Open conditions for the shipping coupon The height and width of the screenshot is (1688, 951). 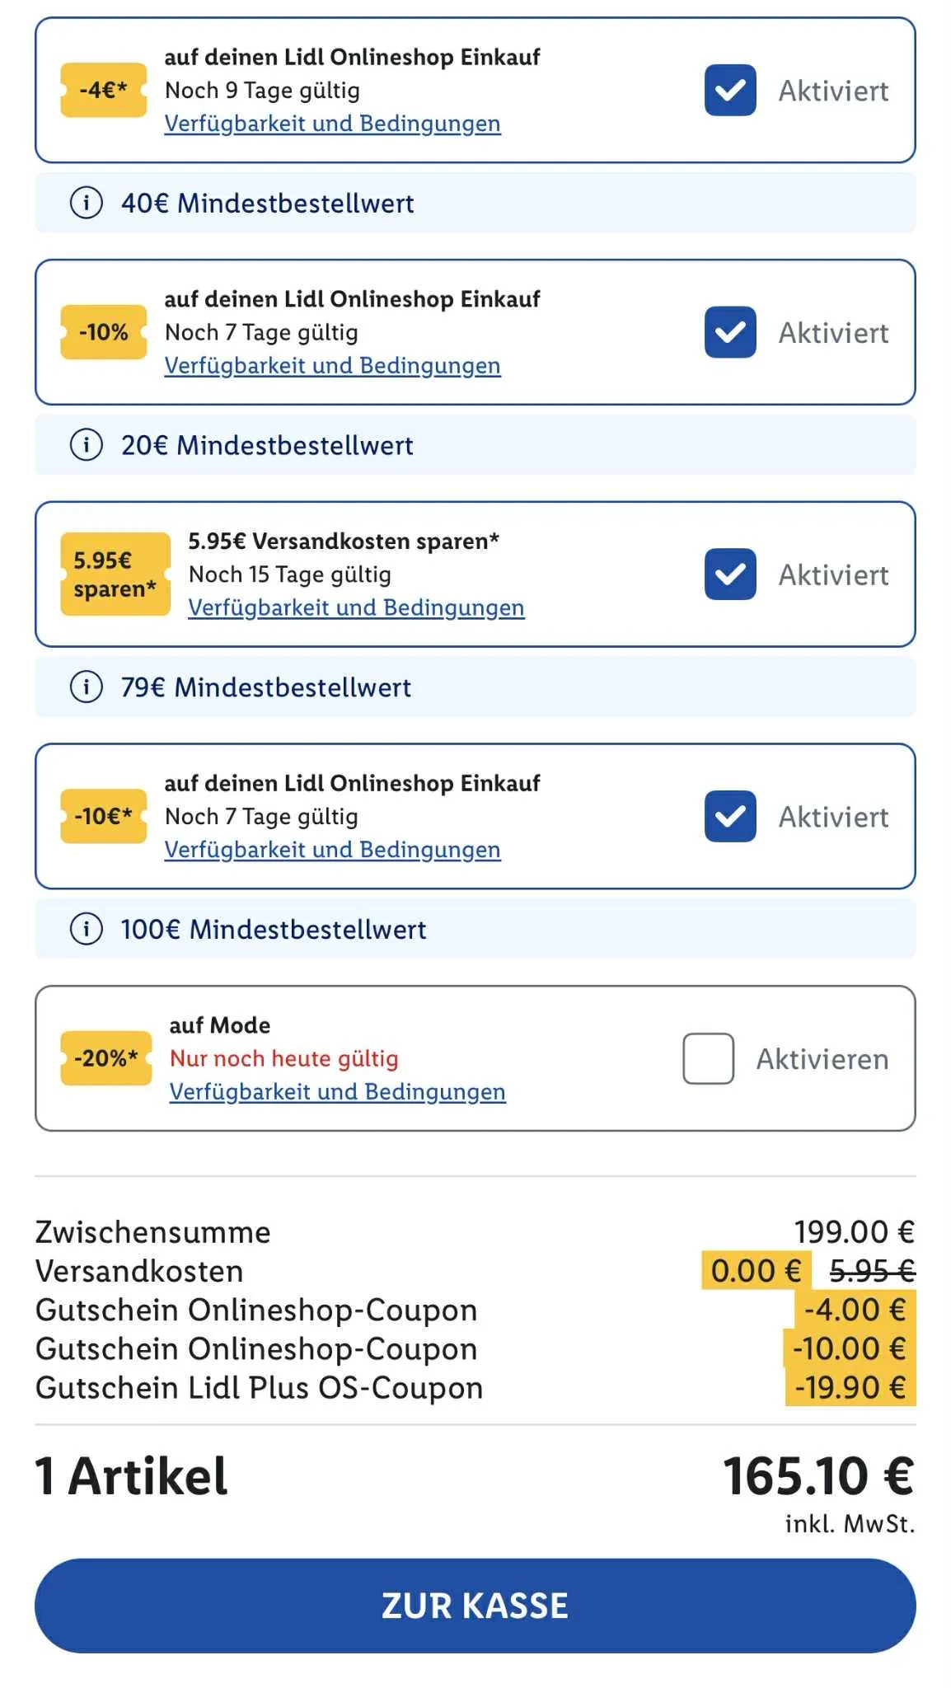pyautogui.click(x=357, y=607)
